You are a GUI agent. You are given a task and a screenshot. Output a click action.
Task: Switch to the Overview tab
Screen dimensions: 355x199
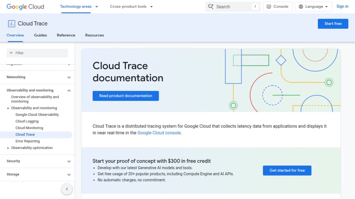click(x=15, y=35)
